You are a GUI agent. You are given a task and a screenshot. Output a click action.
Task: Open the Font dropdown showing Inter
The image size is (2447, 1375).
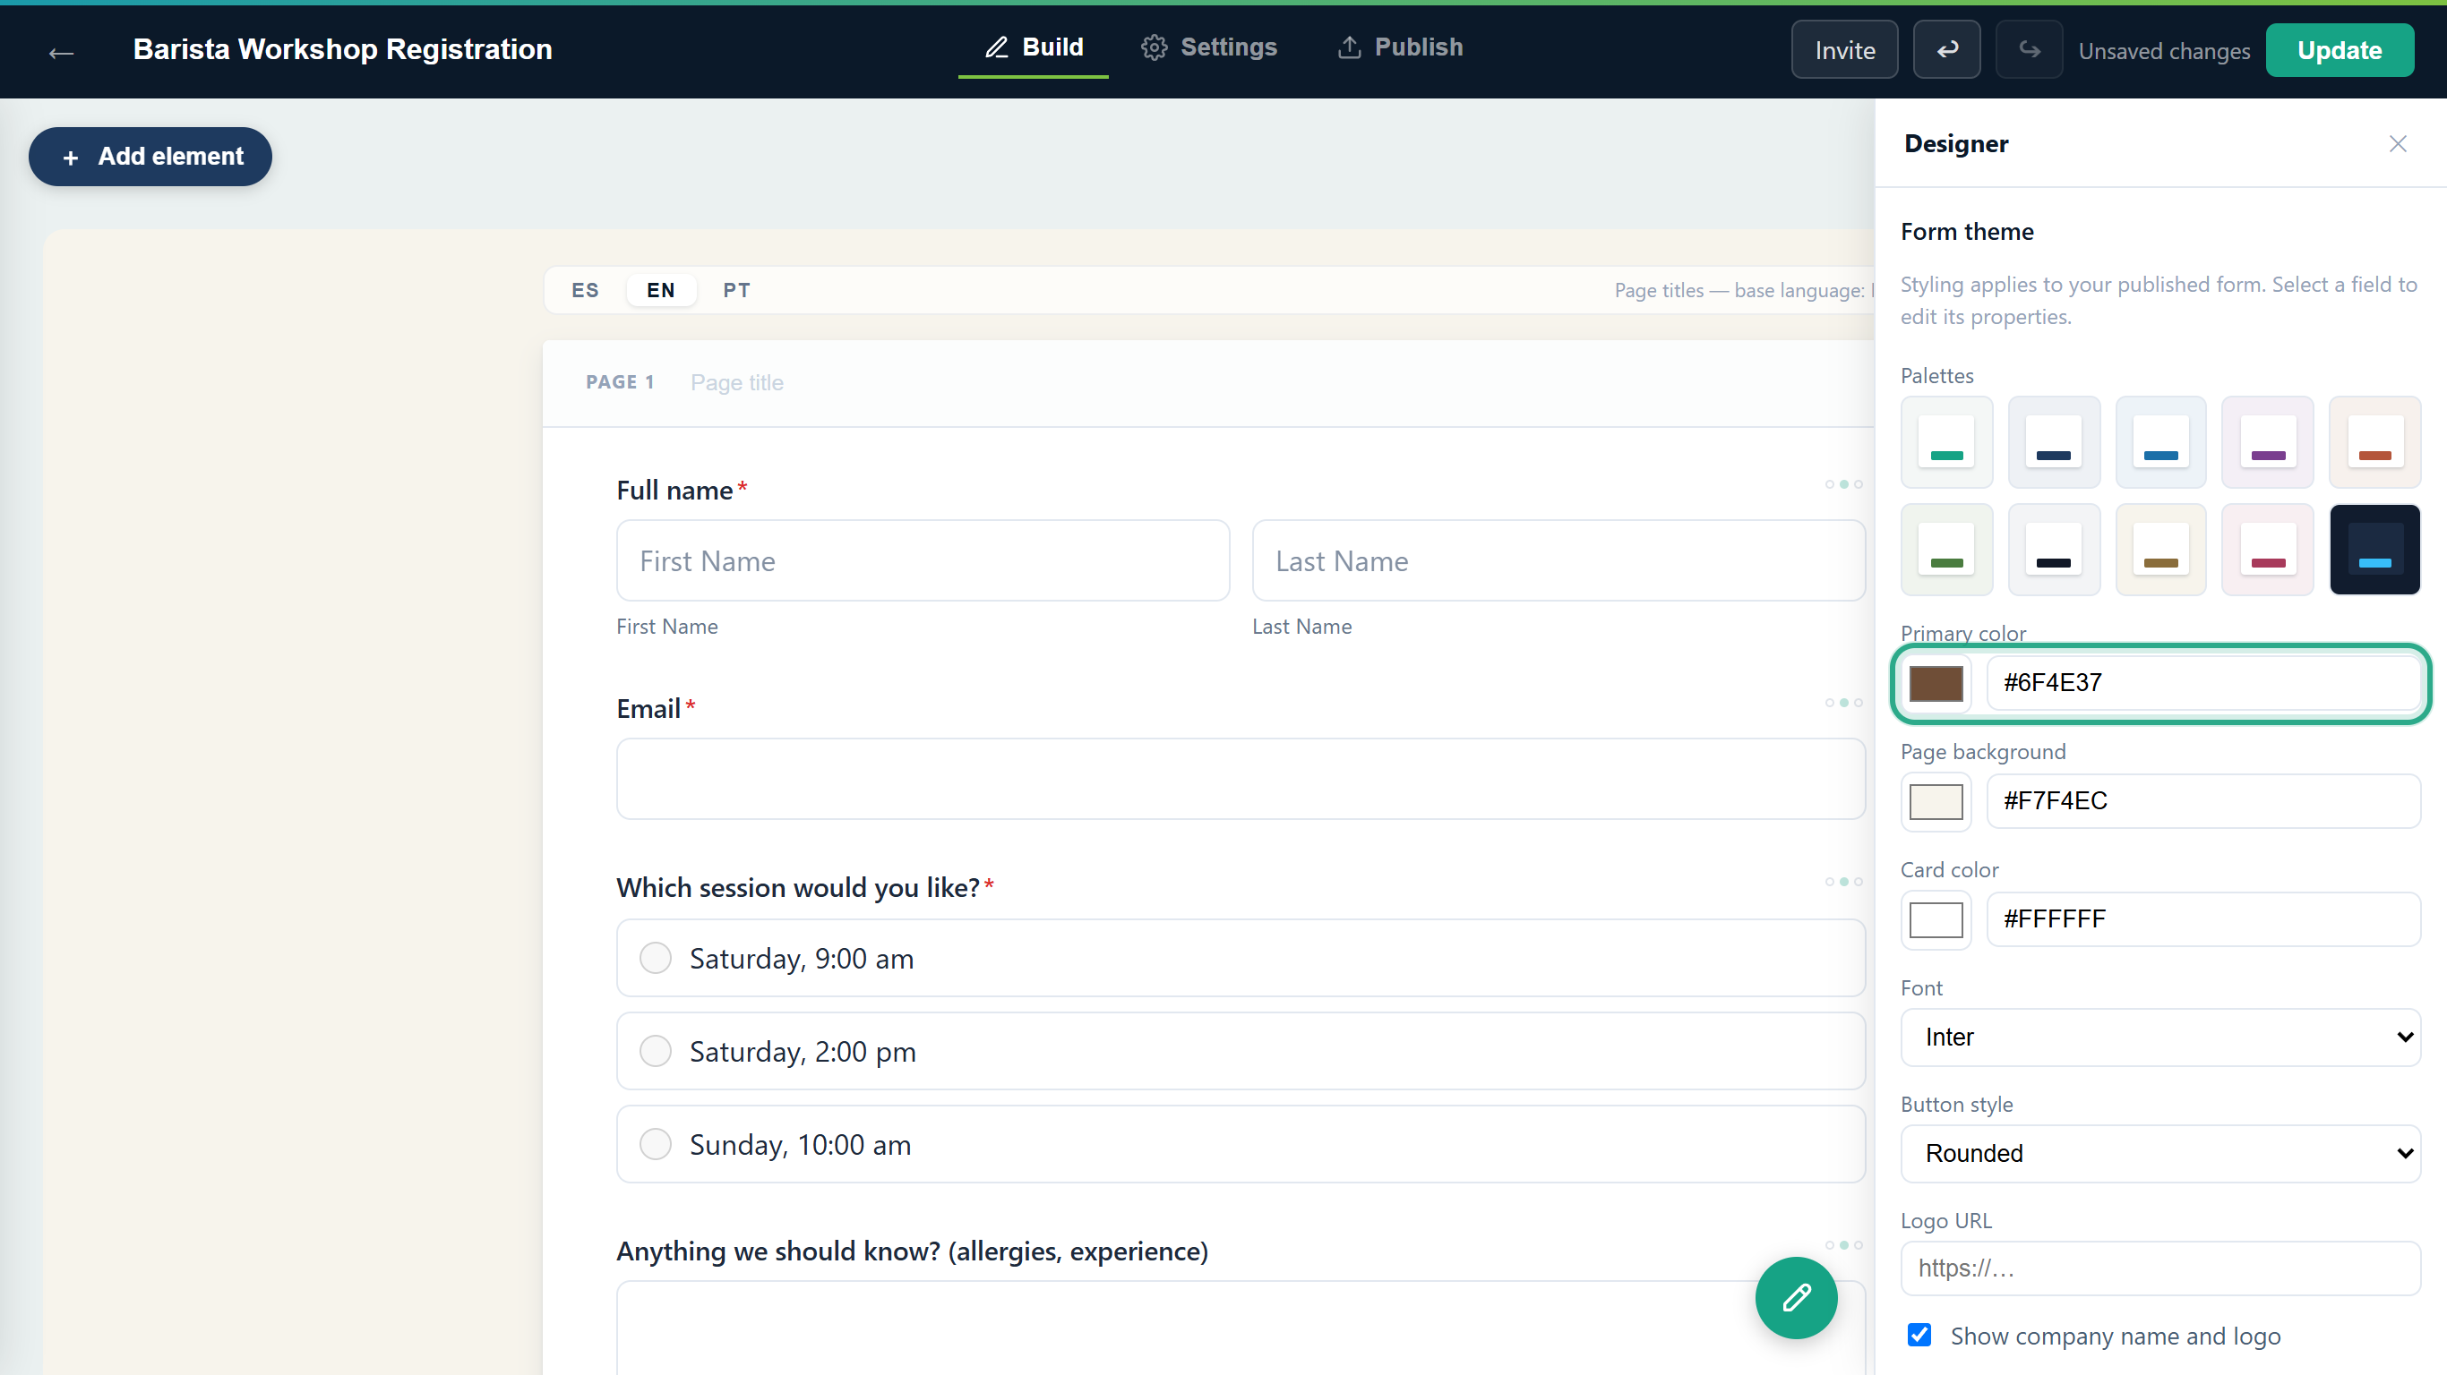pyautogui.click(x=2160, y=1037)
